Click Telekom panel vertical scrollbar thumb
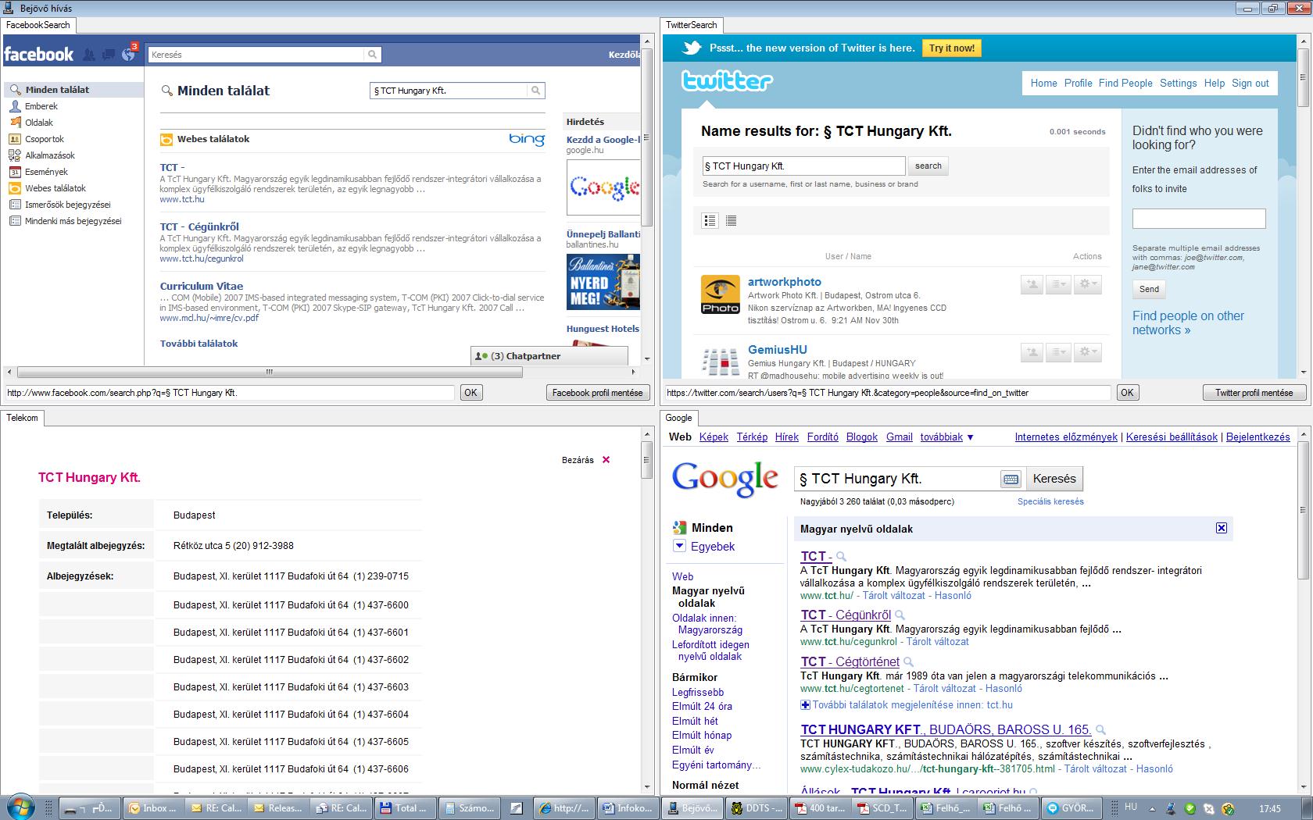Viewport: 1313px width, 820px height. coord(646,460)
